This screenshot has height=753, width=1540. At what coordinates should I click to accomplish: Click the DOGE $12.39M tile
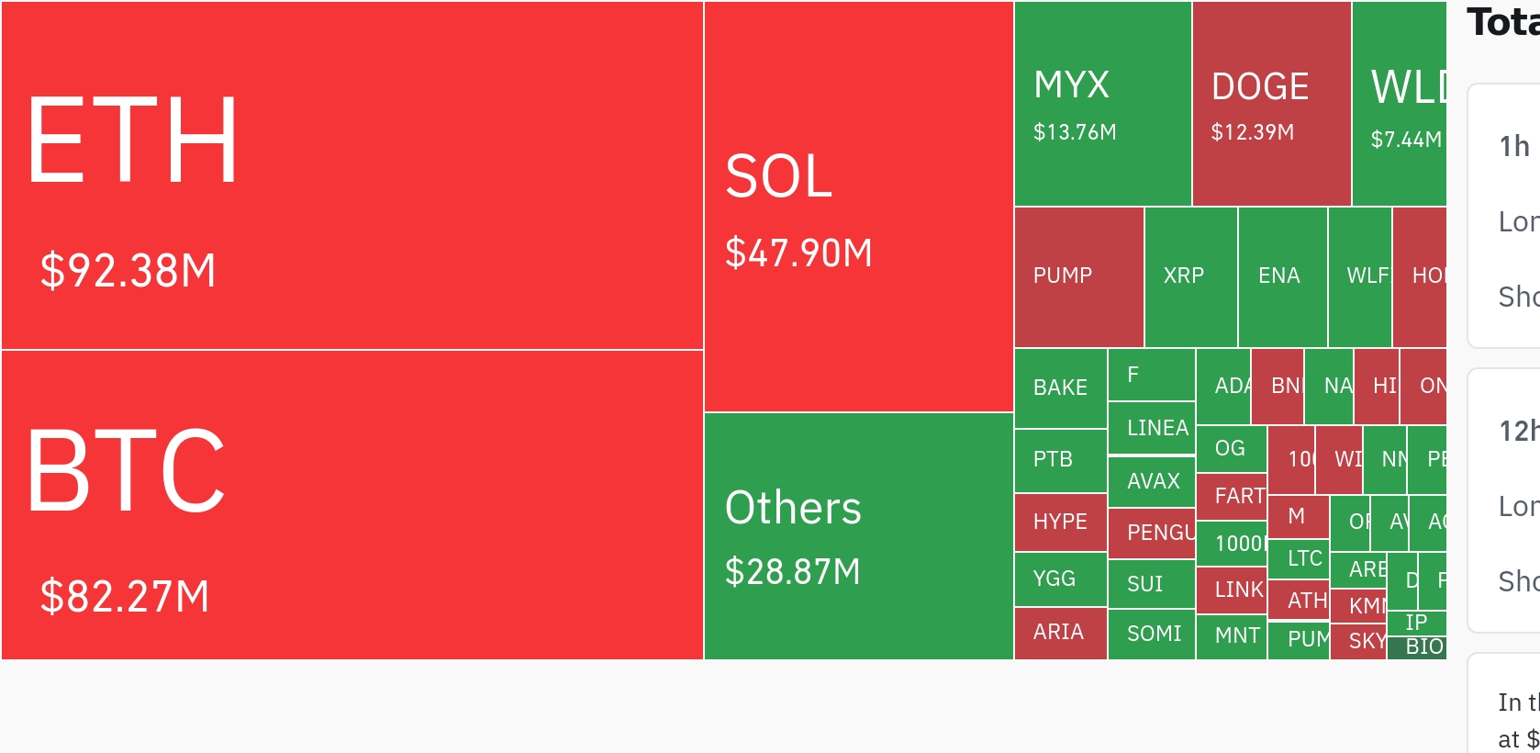click(1271, 104)
